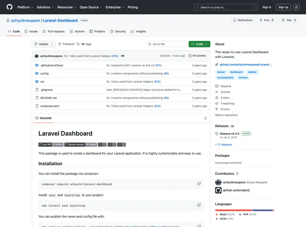Copy the npm install command
The image size is (306, 227).
(199, 205)
